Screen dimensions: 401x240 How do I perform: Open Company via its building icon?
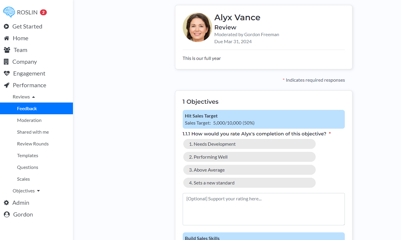[6, 62]
